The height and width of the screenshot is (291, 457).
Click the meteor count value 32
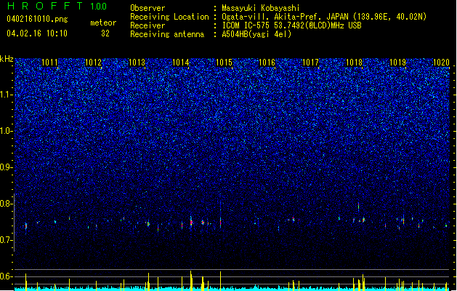coord(105,33)
